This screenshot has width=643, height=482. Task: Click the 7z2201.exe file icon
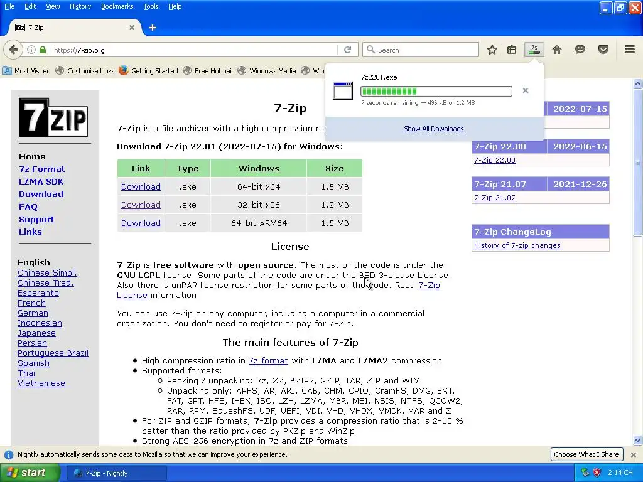tap(343, 90)
